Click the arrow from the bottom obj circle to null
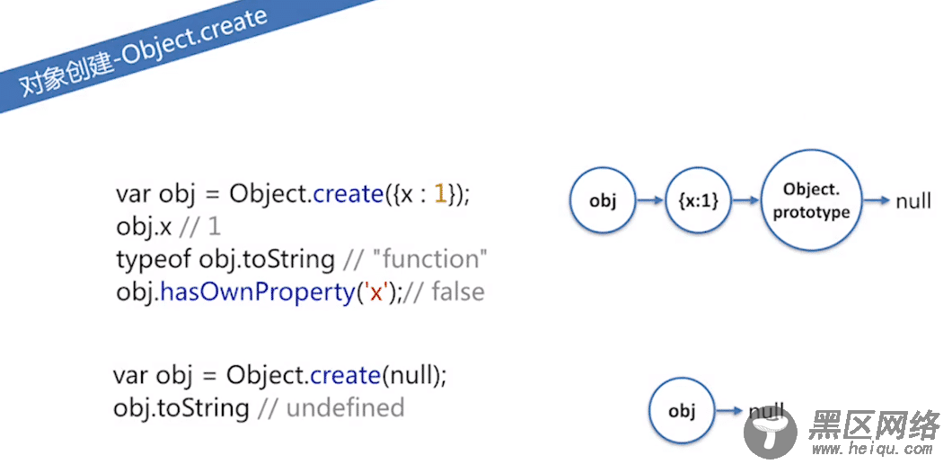This screenshot has width=952, height=464. 729,411
